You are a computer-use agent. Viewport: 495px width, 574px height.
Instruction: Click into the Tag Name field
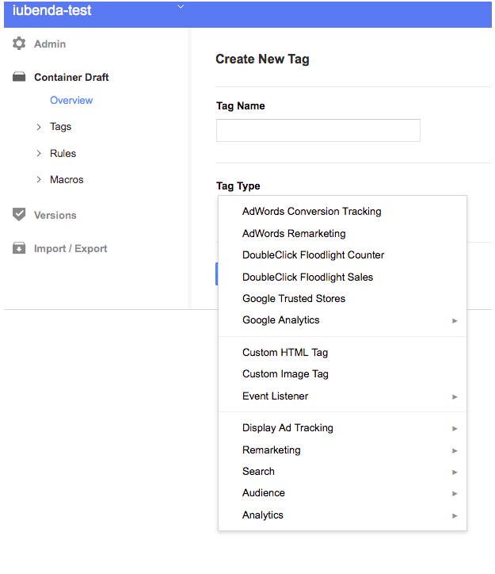(318, 130)
